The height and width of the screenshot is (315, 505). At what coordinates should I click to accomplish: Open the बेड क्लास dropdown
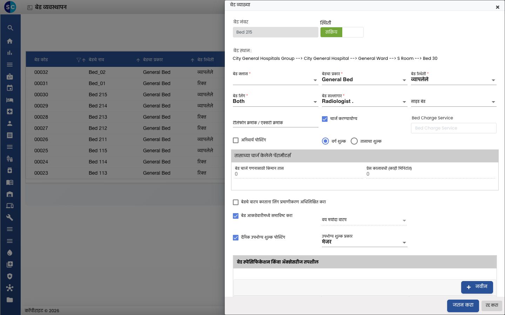[276, 80]
